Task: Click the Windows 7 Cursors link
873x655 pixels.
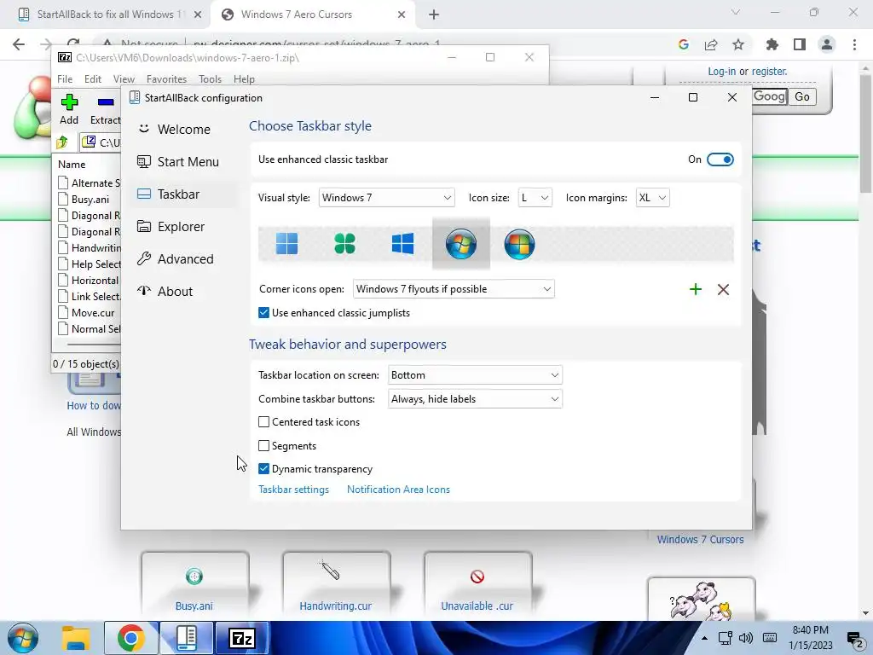Action: (700, 539)
